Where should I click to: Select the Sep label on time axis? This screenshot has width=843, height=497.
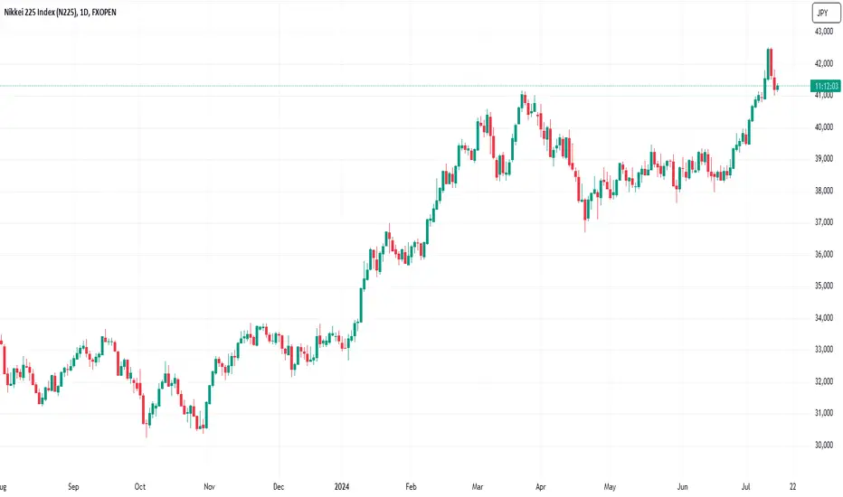73,486
